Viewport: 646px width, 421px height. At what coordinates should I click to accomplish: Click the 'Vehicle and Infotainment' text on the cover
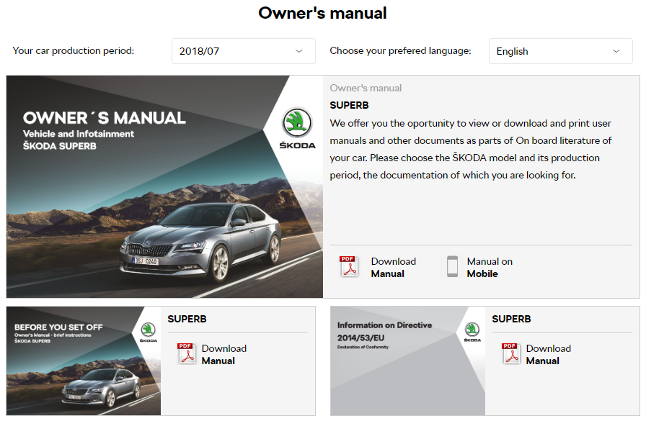tap(79, 134)
